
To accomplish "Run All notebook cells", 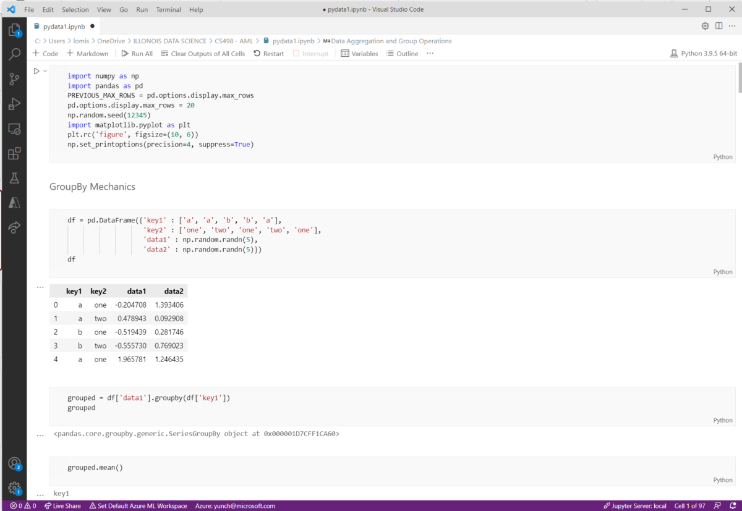I will [137, 53].
